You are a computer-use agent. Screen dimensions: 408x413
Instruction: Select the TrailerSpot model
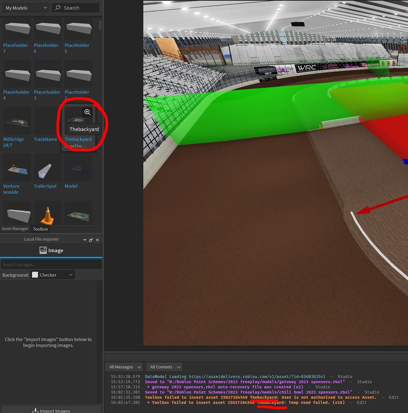47,167
